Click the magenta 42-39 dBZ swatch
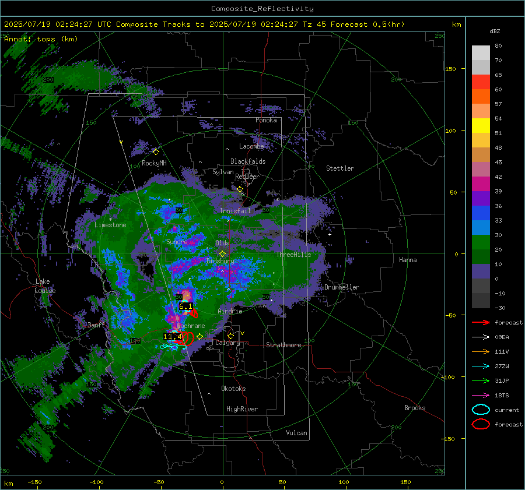 click(481, 184)
